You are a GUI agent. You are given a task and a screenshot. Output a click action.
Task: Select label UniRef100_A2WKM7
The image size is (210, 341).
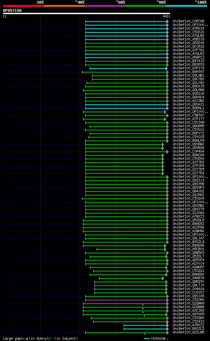pos(188,267)
